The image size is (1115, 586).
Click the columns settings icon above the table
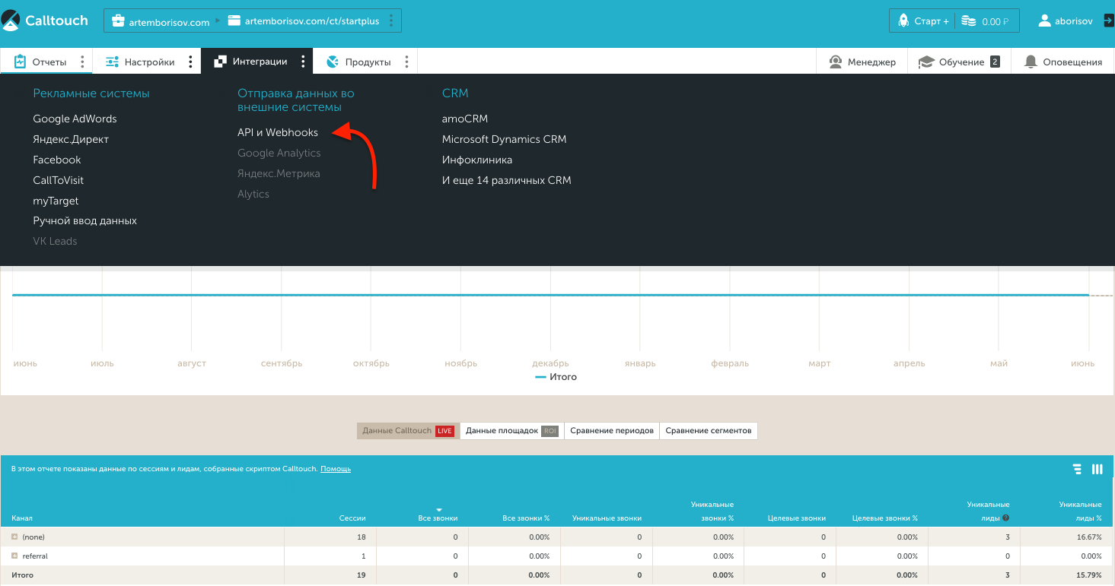(x=1097, y=469)
